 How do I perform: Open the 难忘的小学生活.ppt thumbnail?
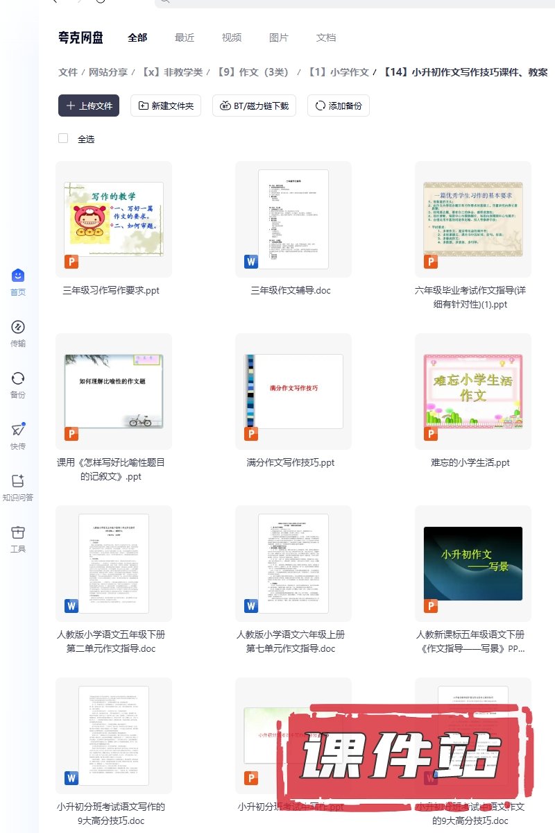click(x=473, y=392)
